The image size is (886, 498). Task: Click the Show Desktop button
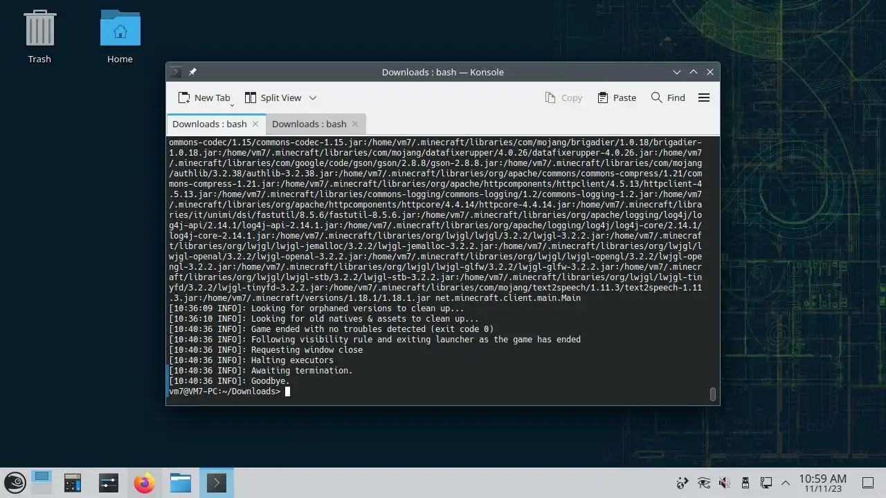point(867,483)
